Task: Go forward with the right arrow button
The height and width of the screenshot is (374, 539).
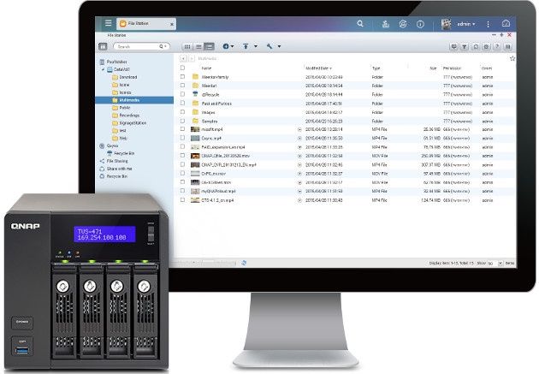Action: (192, 59)
